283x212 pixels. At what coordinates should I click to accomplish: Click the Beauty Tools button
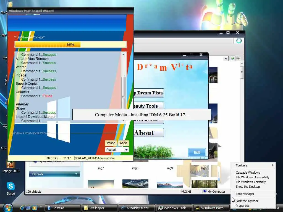click(x=148, y=106)
